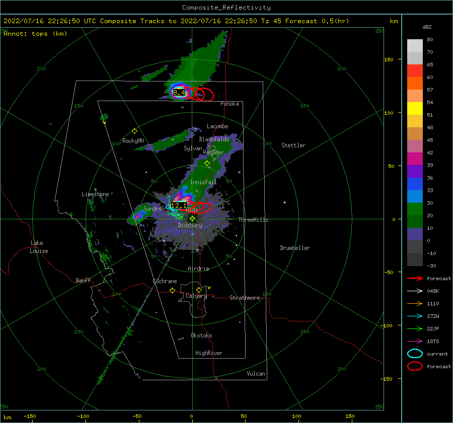Screen dimensions: 453x423
Task: Click the Innisfail city label
Action: [203, 182]
